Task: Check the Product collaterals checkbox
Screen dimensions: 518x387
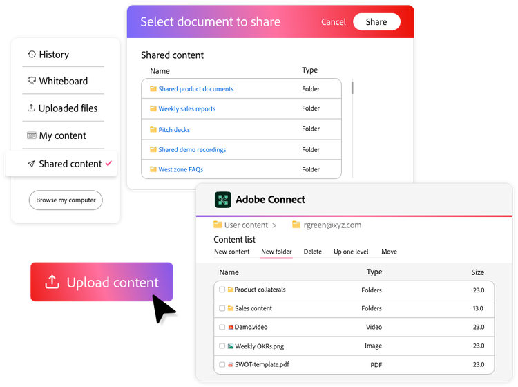Action: (222, 290)
